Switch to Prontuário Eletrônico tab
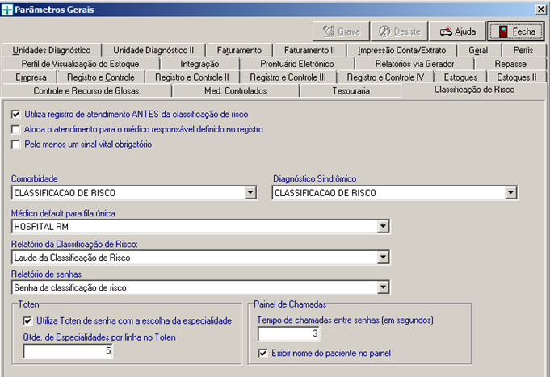 [297, 64]
